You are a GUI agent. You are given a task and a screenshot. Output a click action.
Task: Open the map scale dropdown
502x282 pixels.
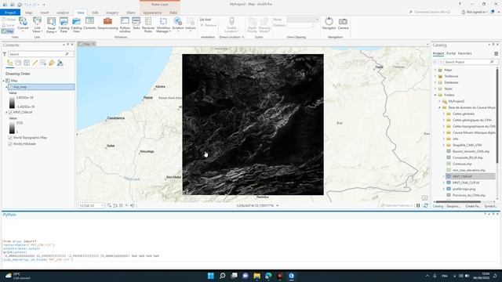click(x=102, y=205)
